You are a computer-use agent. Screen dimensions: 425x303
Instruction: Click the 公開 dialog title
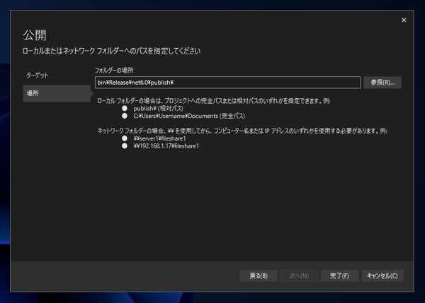pyautogui.click(x=35, y=35)
